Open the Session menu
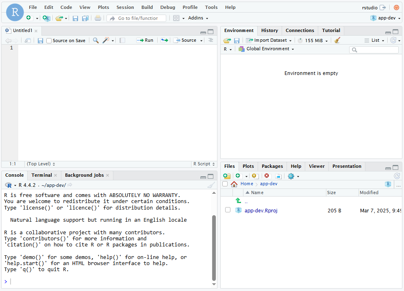Image resolution: width=404 pixels, height=291 pixels. pyautogui.click(x=125, y=7)
